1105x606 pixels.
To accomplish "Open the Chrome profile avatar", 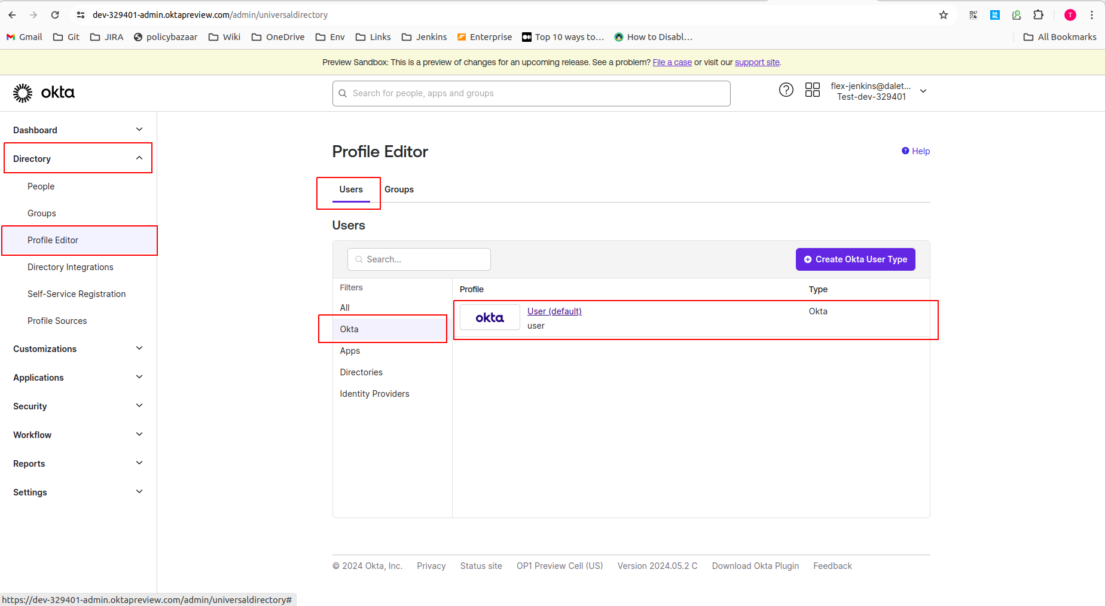I will pos(1070,15).
